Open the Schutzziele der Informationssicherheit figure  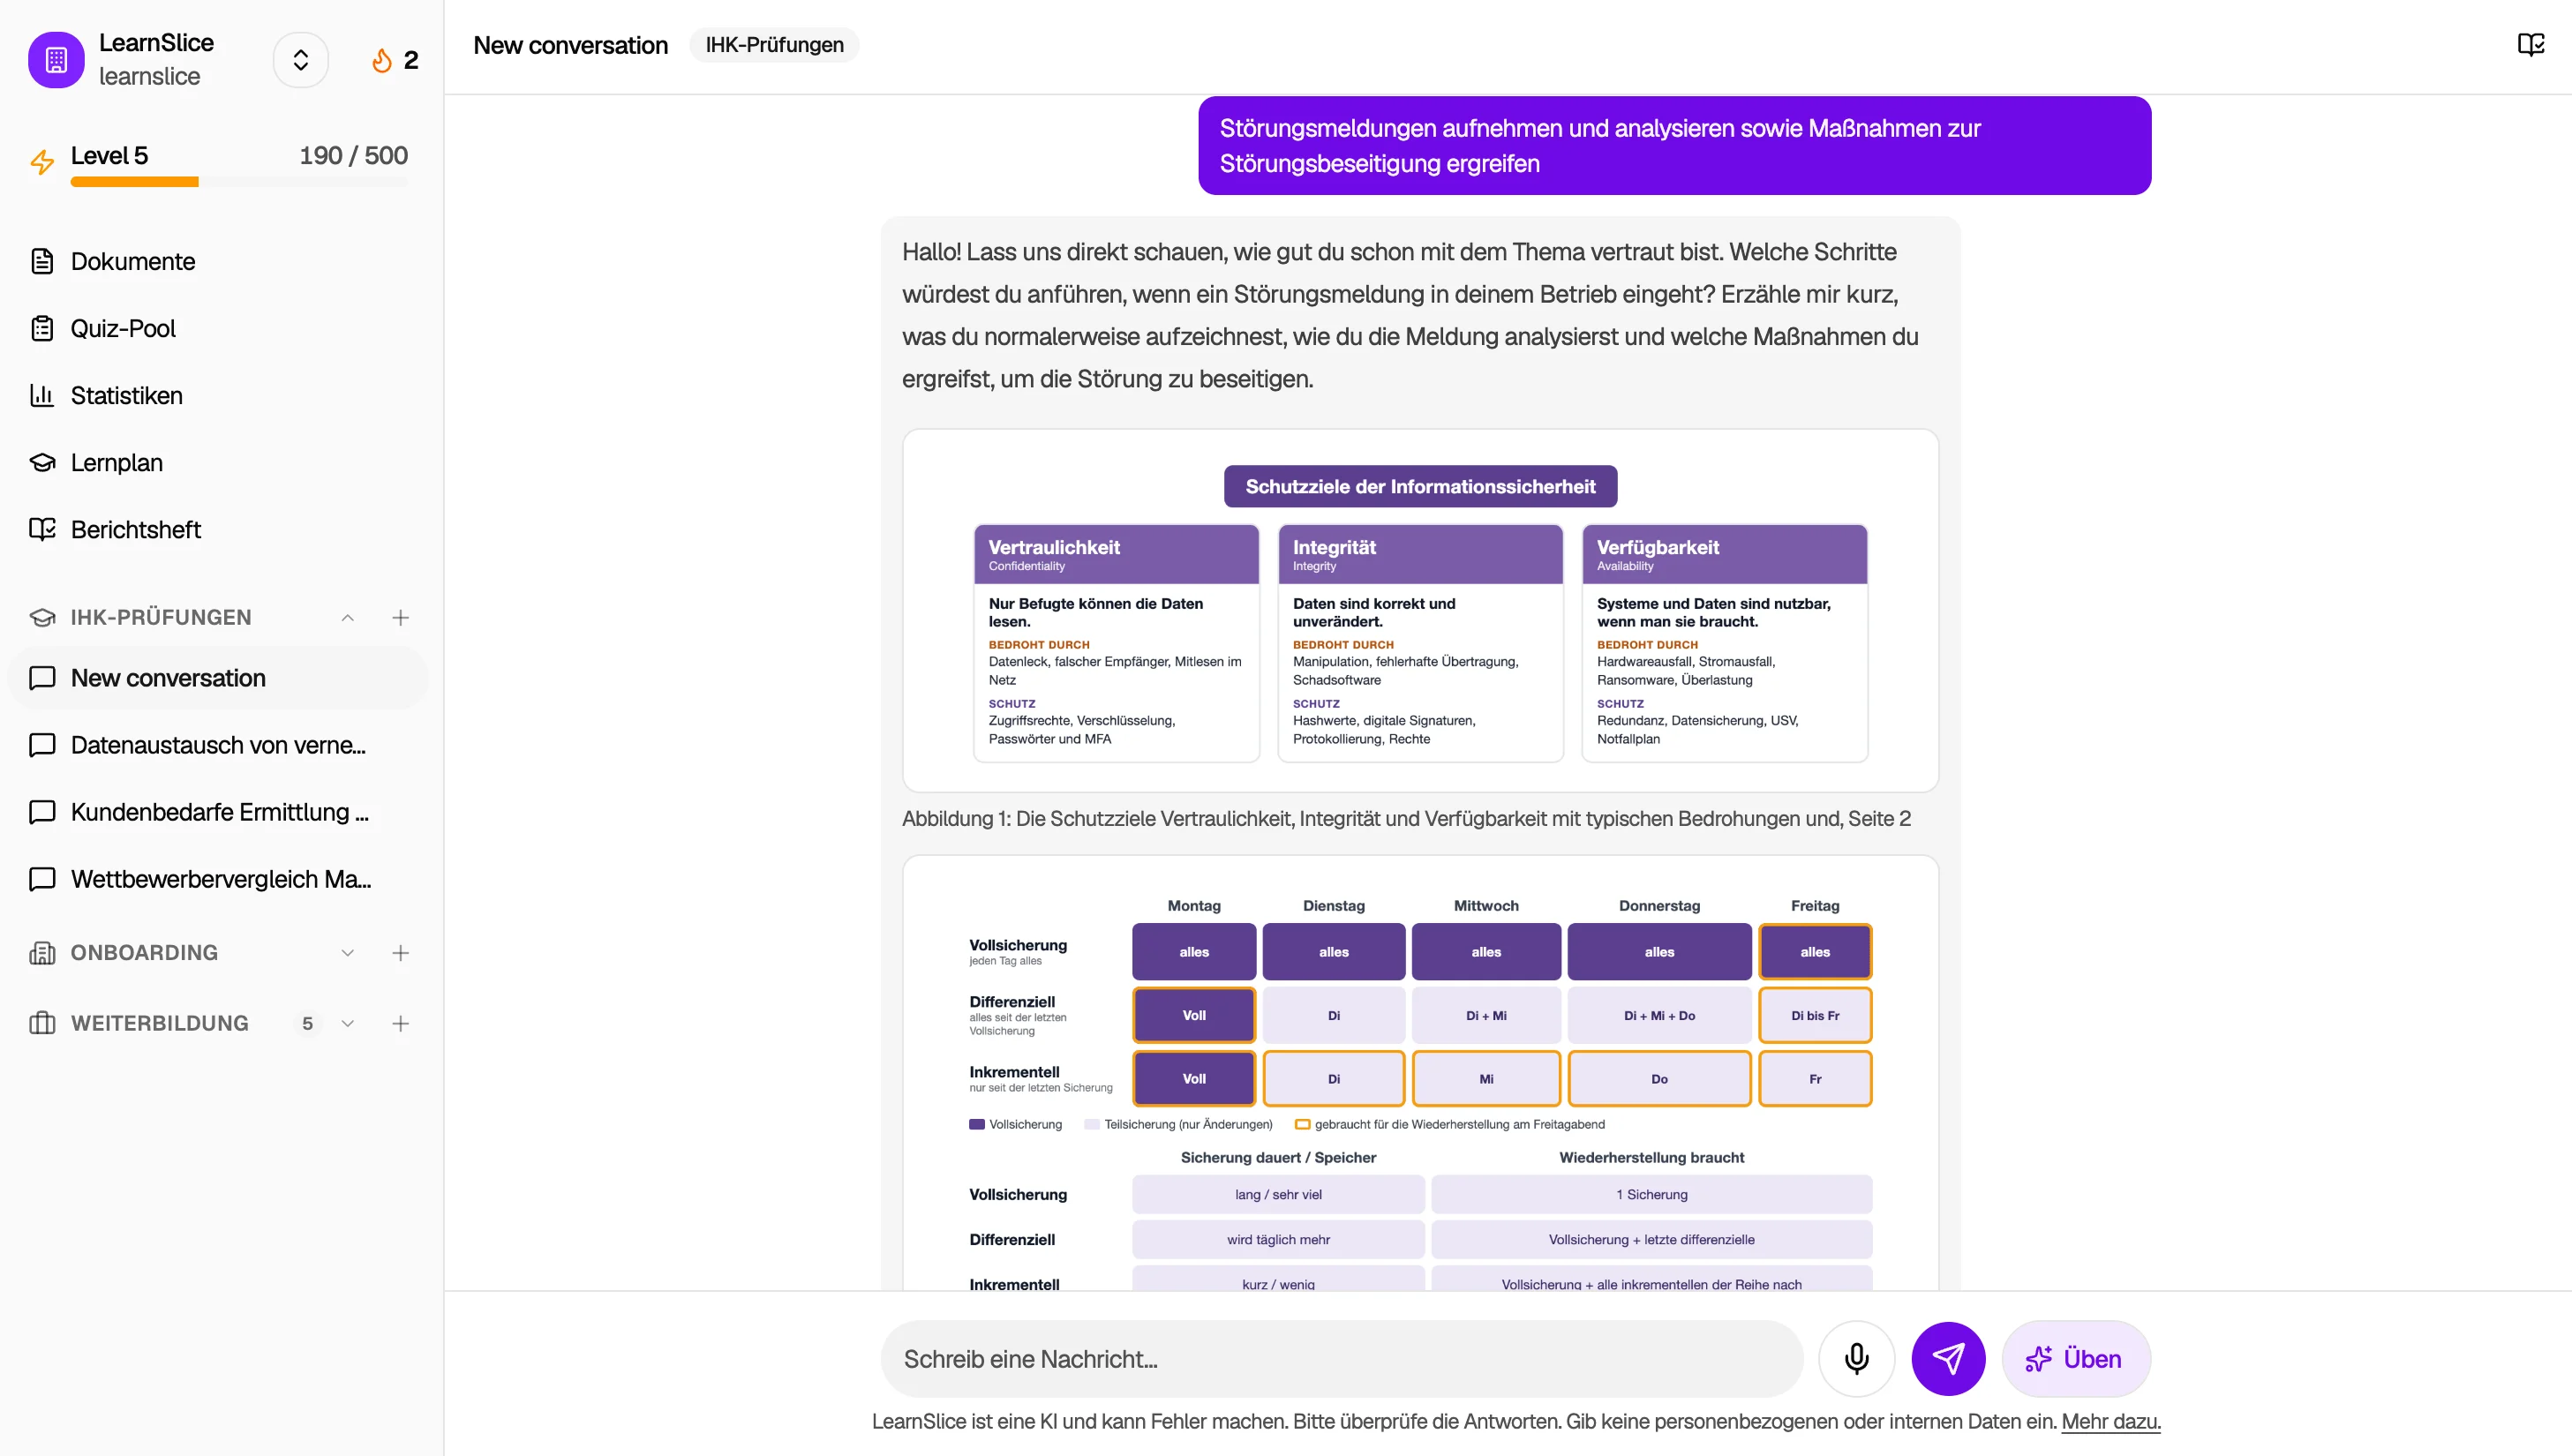pyautogui.click(x=1420, y=610)
